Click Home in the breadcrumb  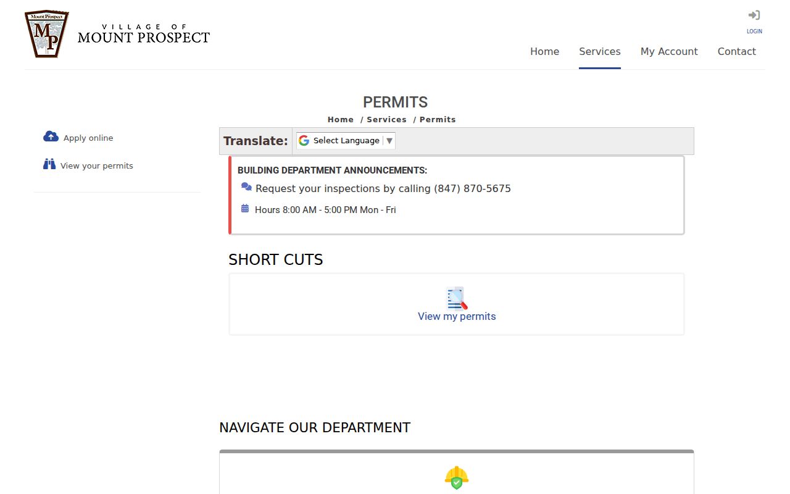pyautogui.click(x=341, y=120)
